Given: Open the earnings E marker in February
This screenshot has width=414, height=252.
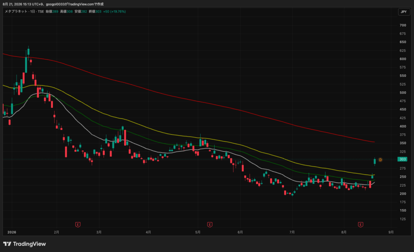Looking at the screenshot, I should click(x=78, y=225).
